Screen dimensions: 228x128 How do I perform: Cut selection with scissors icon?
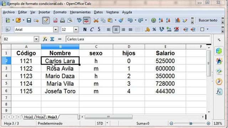coord(96,20)
